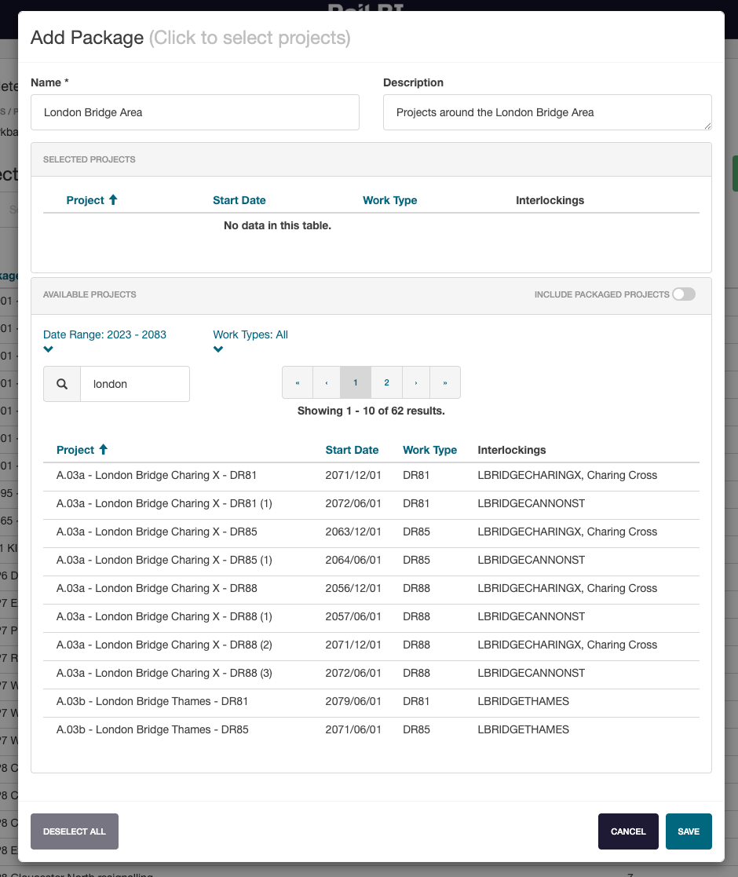Go to the previous results page

327,382
